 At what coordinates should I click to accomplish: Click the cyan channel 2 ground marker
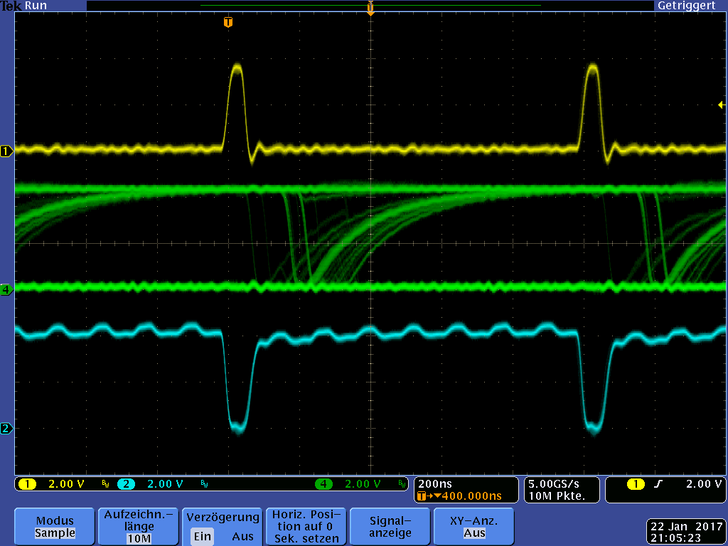point(6,429)
